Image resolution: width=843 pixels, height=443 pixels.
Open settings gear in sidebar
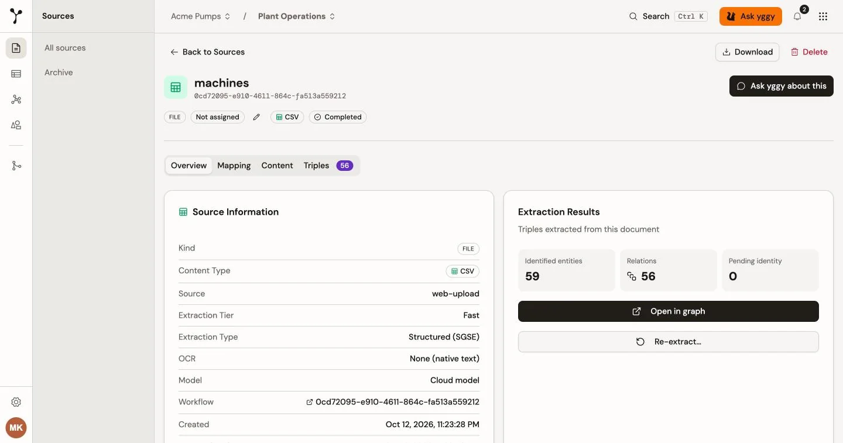click(16, 402)
